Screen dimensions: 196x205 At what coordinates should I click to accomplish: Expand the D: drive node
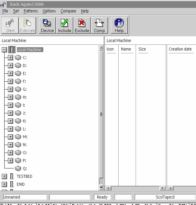tap(10, 65)
